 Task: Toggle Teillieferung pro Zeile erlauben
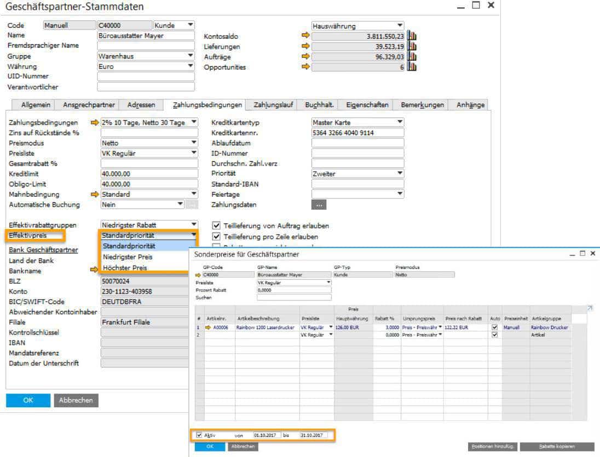[x=216, y=236]
